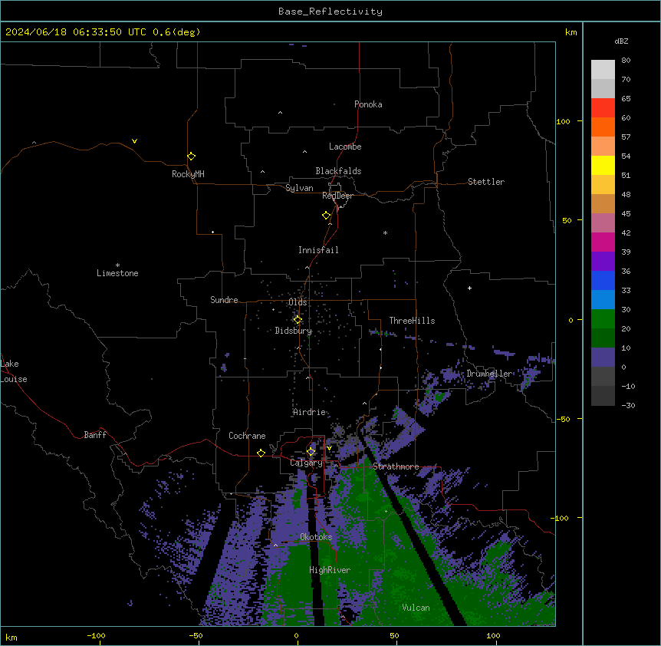
Task: Select the Blackfalds map label
Action: click(x=338, y=171)
